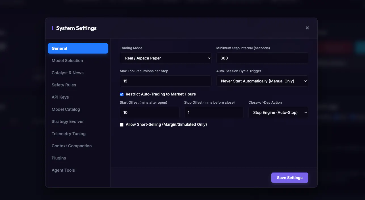Viewport: 365px width, 200px height.
Task: Open the Safety Rules section
Action: pos(78,85)
